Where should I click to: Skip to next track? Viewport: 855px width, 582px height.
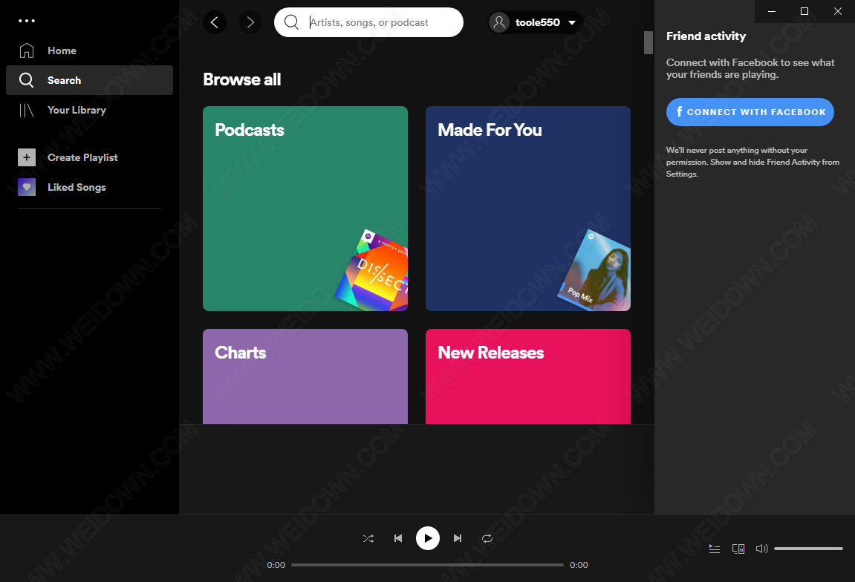(458, 538)
